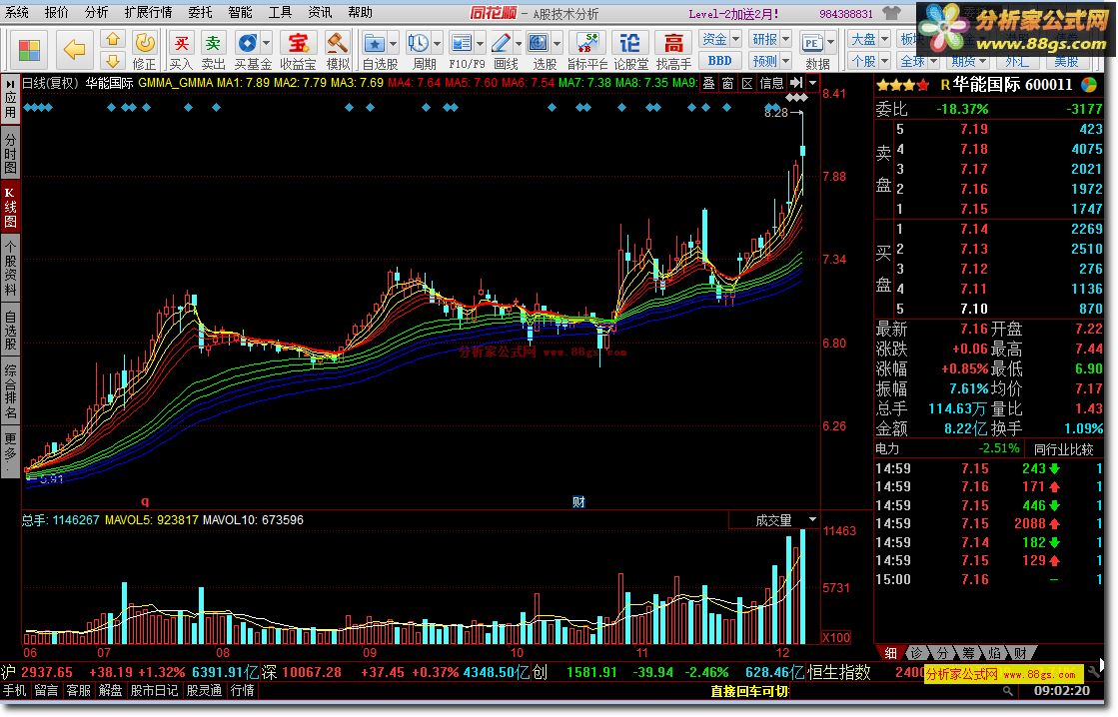Expand the 买基金 dropdown arrow

266,44
